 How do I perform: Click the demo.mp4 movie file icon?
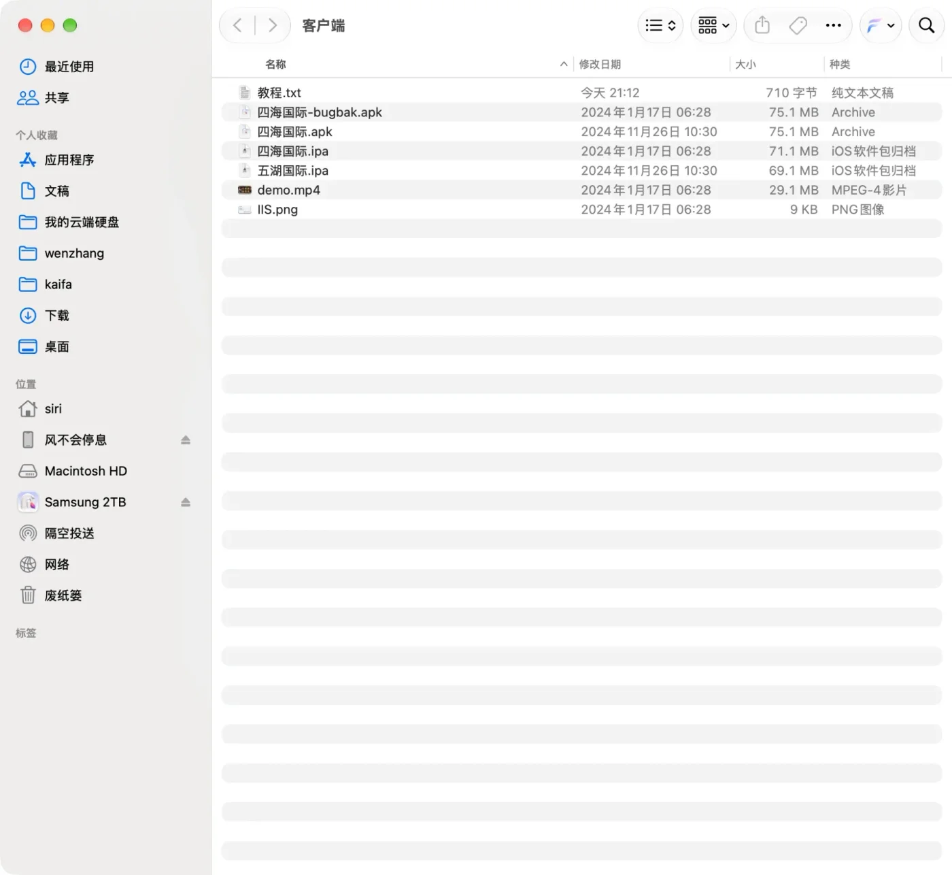pyautogui.click(x=245, y=190)
